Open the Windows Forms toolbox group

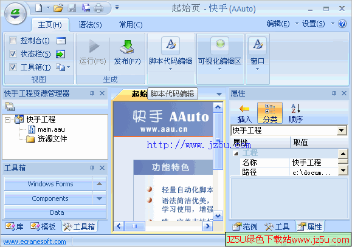point(48,184)
